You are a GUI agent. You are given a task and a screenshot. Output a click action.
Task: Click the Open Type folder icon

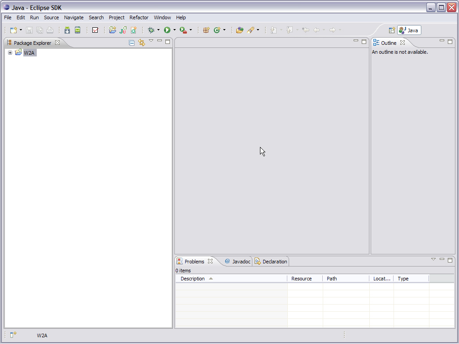coord(240,30)
